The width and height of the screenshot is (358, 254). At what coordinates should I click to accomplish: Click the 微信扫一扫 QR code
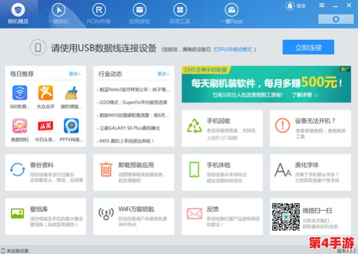point(286,217)
